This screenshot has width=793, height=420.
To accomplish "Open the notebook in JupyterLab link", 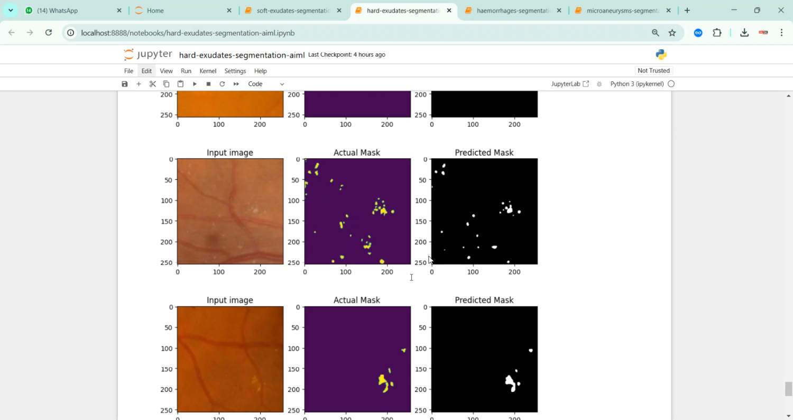I will (570, 84).
